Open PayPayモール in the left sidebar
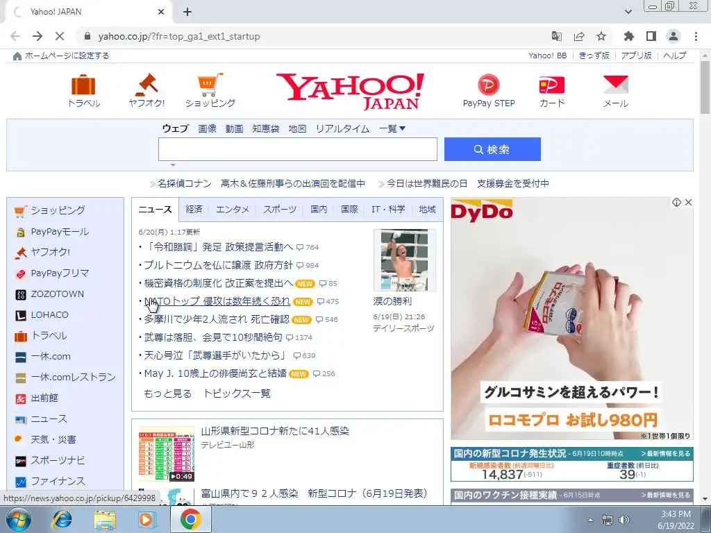711x533 pixels. (x=60, y=232)
